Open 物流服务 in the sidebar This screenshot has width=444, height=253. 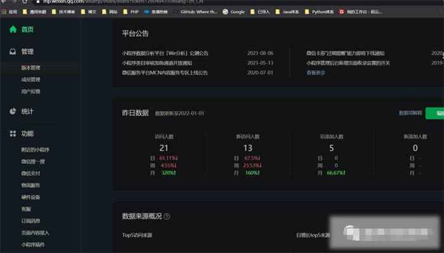[30, 185]
